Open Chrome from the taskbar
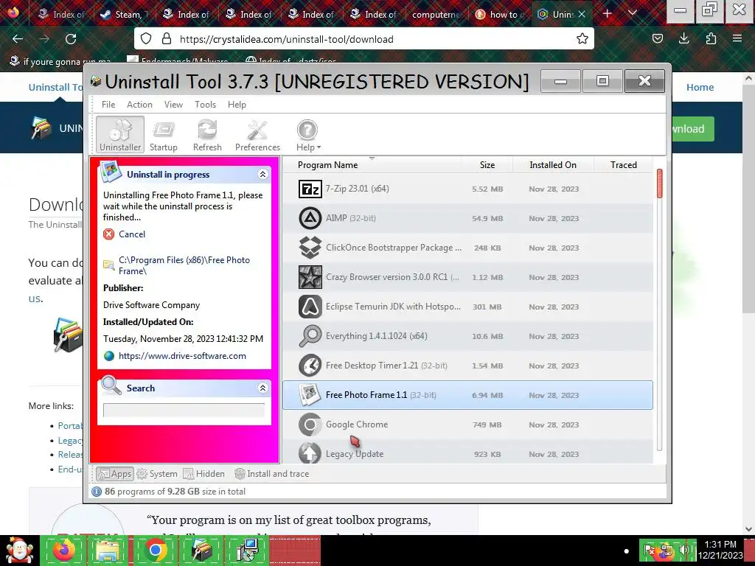755x566 pixels. point(155,550)
